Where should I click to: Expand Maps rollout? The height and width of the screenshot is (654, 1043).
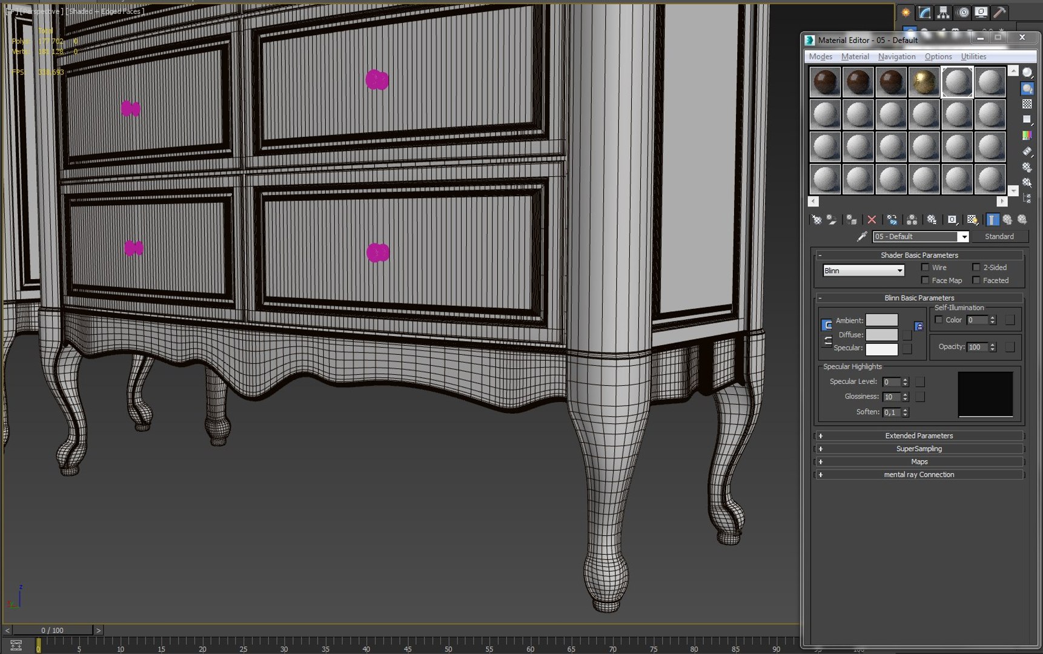point(919,461)
